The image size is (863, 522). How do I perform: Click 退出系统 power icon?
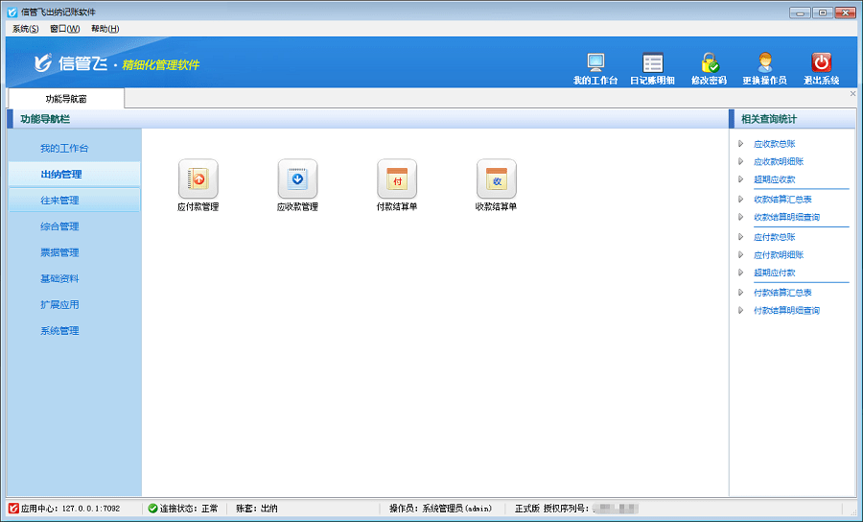(x=821, y=62)
